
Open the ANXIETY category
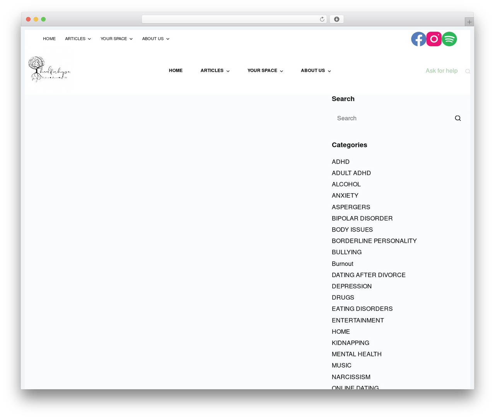pos(345,196)
